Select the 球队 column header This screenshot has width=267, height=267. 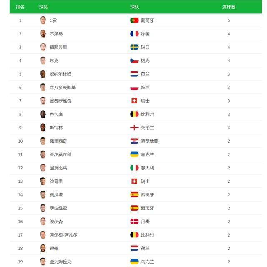(134, 7)
